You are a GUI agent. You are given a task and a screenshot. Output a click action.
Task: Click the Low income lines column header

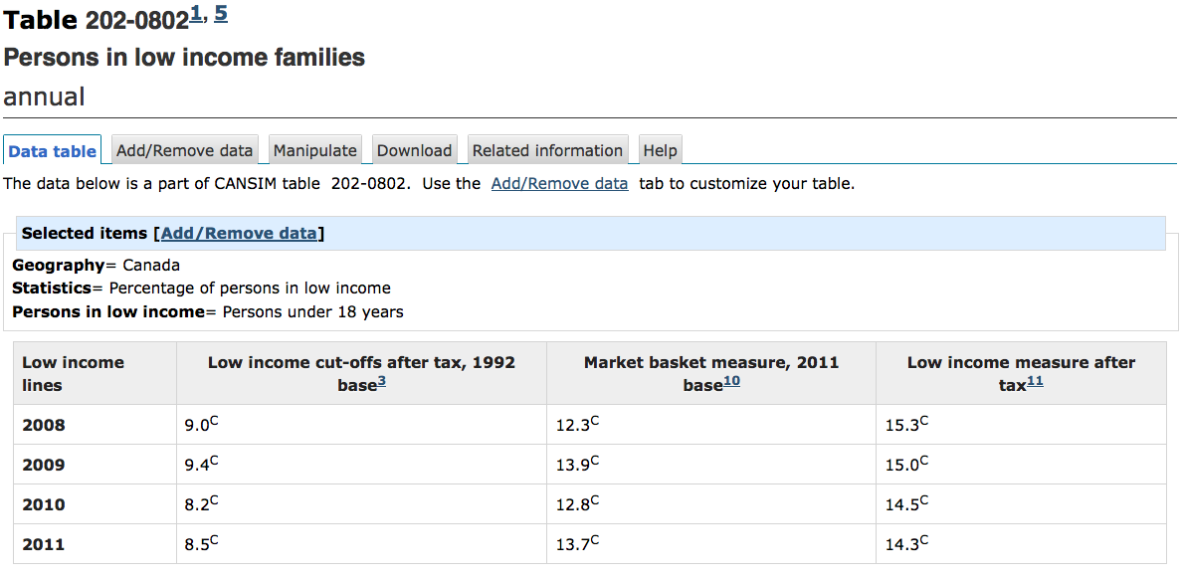click(x=74, y=373)
